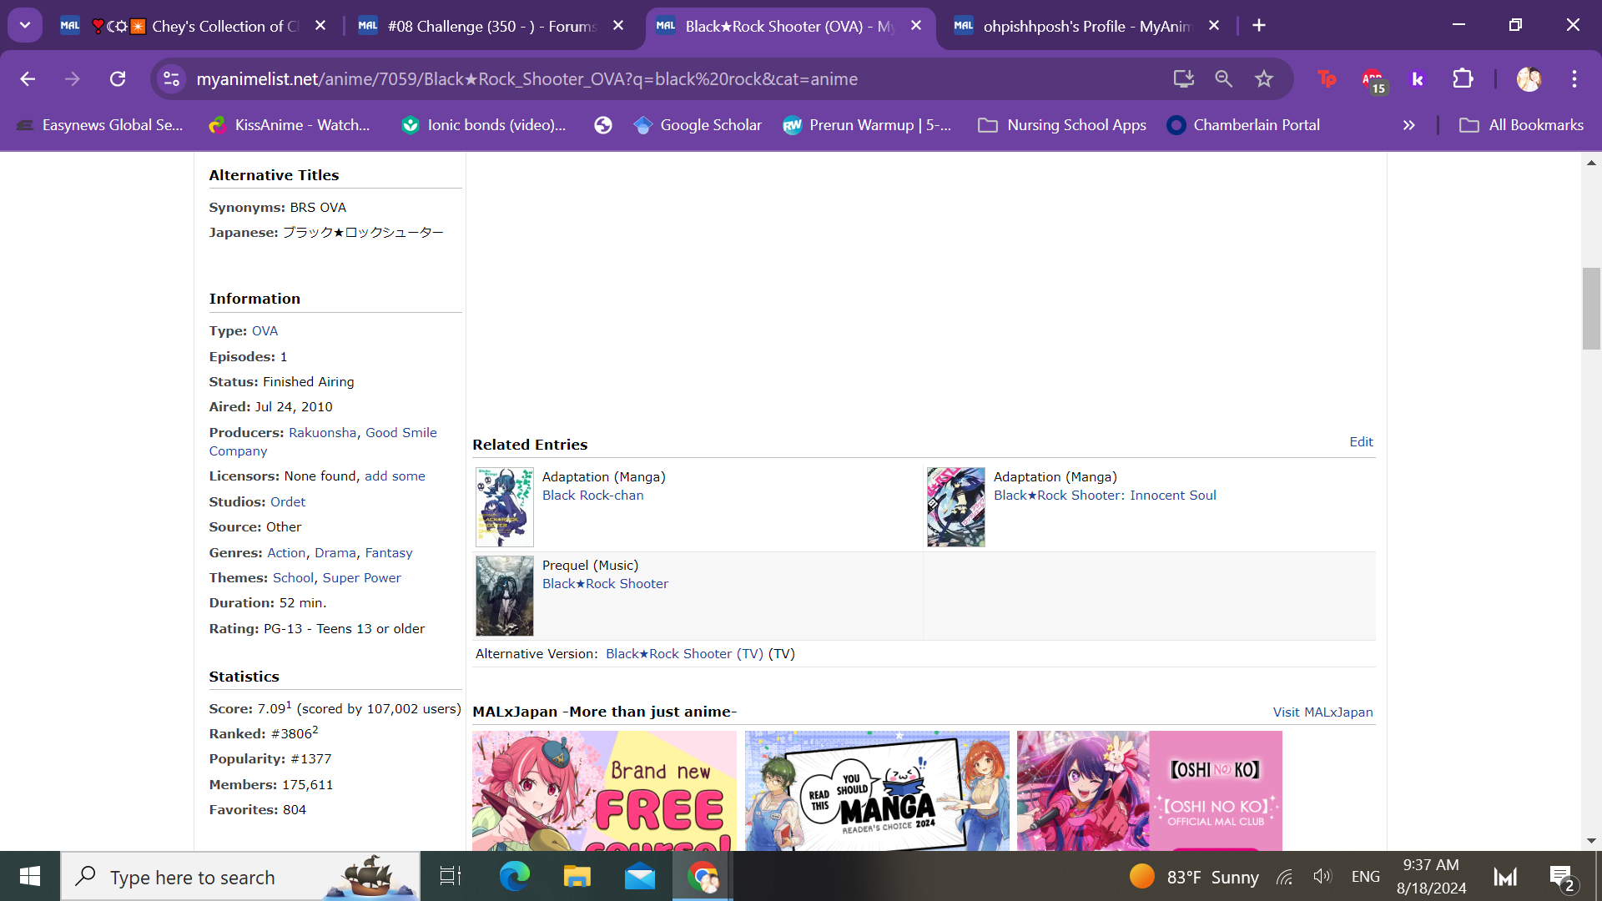Open Innocent Soul cover thumbnail
The width and height of the screenshot is (1602, 901).
(x=956, y=507)
